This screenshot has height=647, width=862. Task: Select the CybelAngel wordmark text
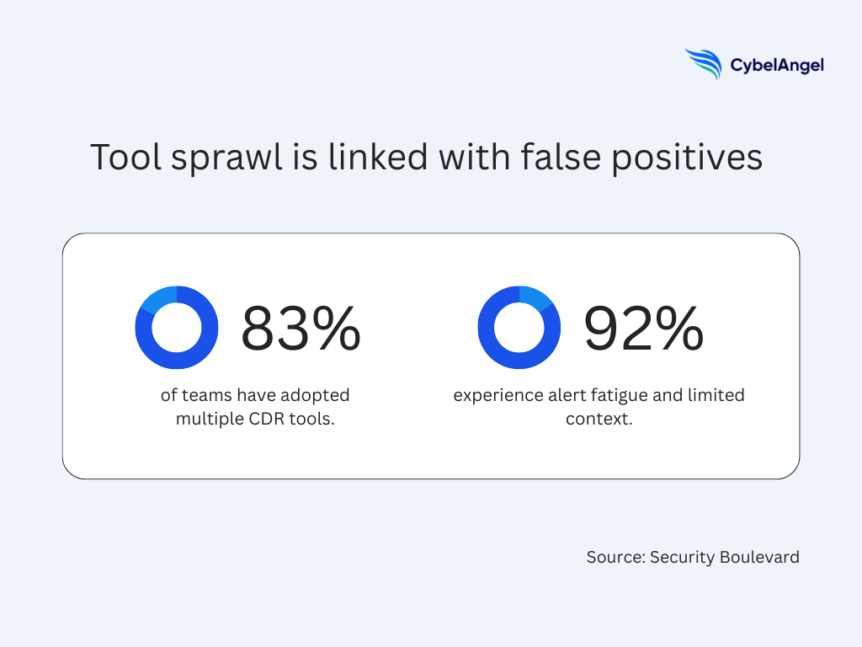click(x=776, y=65)
